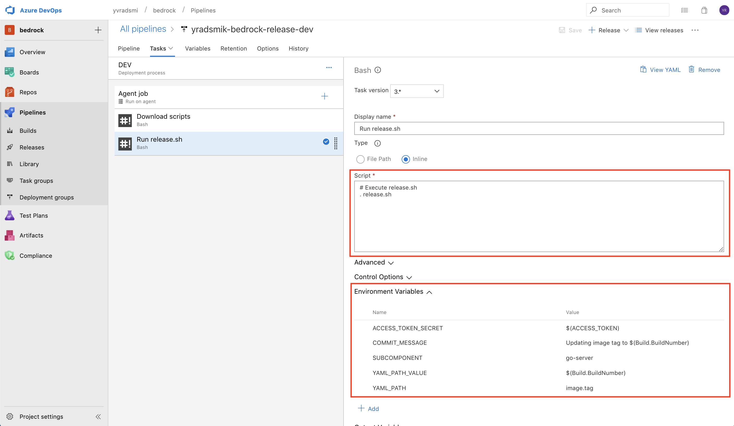The height and width of the screenshot is (426, 734).
Task: Select the File Path radio button
Action: (360, 159)
